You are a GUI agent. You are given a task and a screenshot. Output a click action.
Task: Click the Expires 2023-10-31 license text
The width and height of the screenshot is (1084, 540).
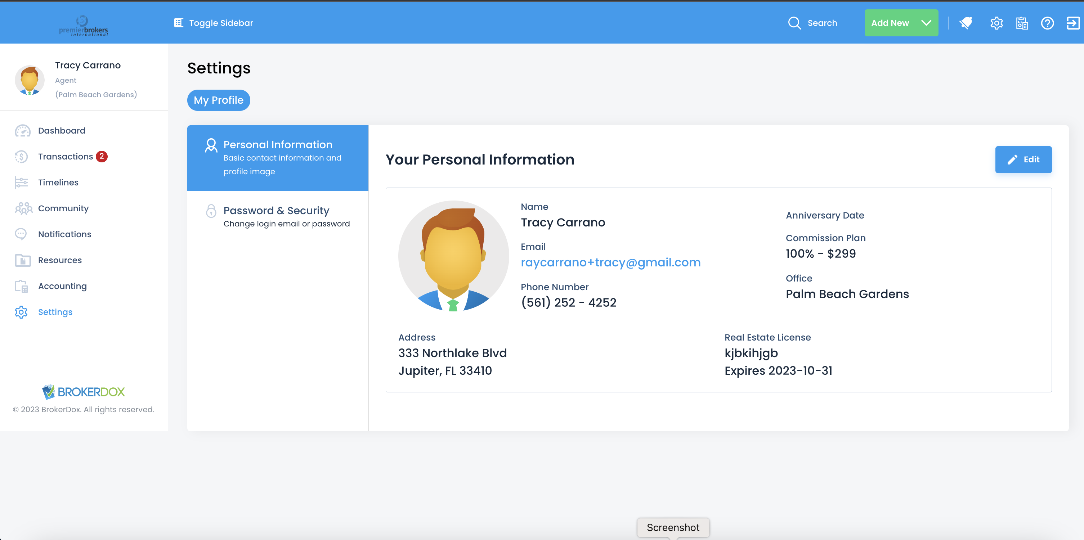pos(778,370)
